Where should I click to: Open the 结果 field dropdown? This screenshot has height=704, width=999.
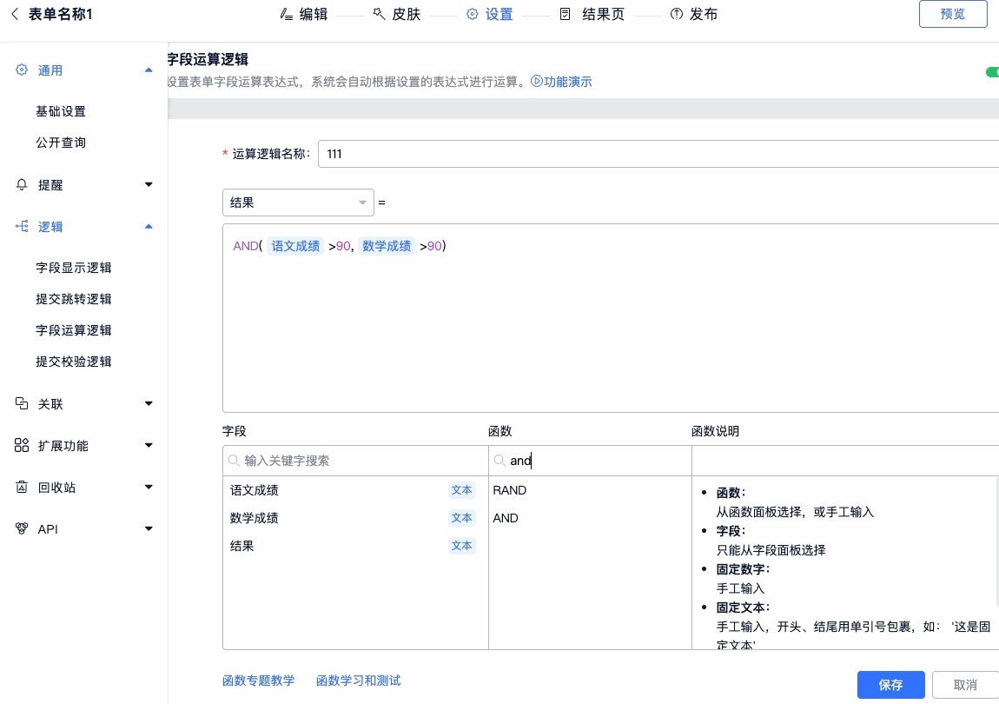coord(298,203)
